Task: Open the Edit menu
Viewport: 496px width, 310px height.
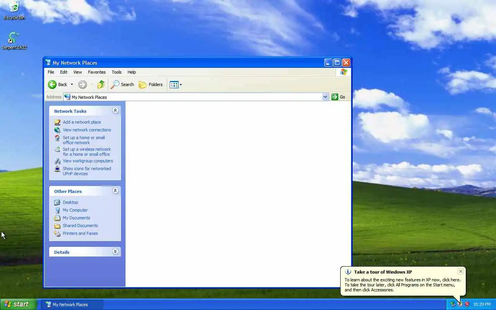Action: [64, 72]
